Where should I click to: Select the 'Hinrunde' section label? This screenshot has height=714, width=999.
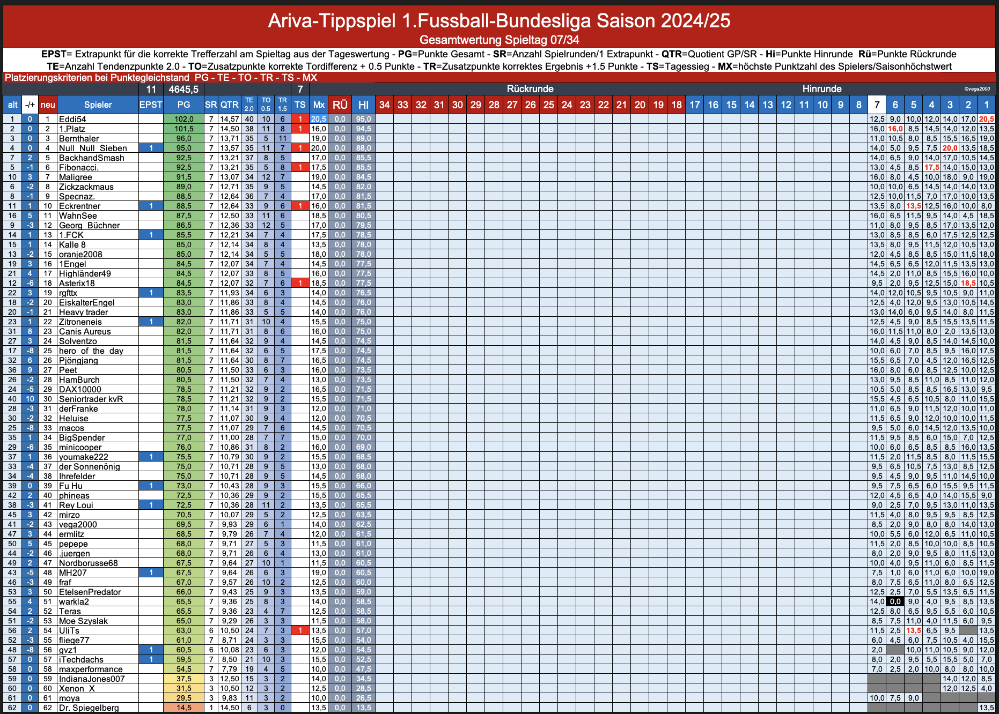pos(822,89)
